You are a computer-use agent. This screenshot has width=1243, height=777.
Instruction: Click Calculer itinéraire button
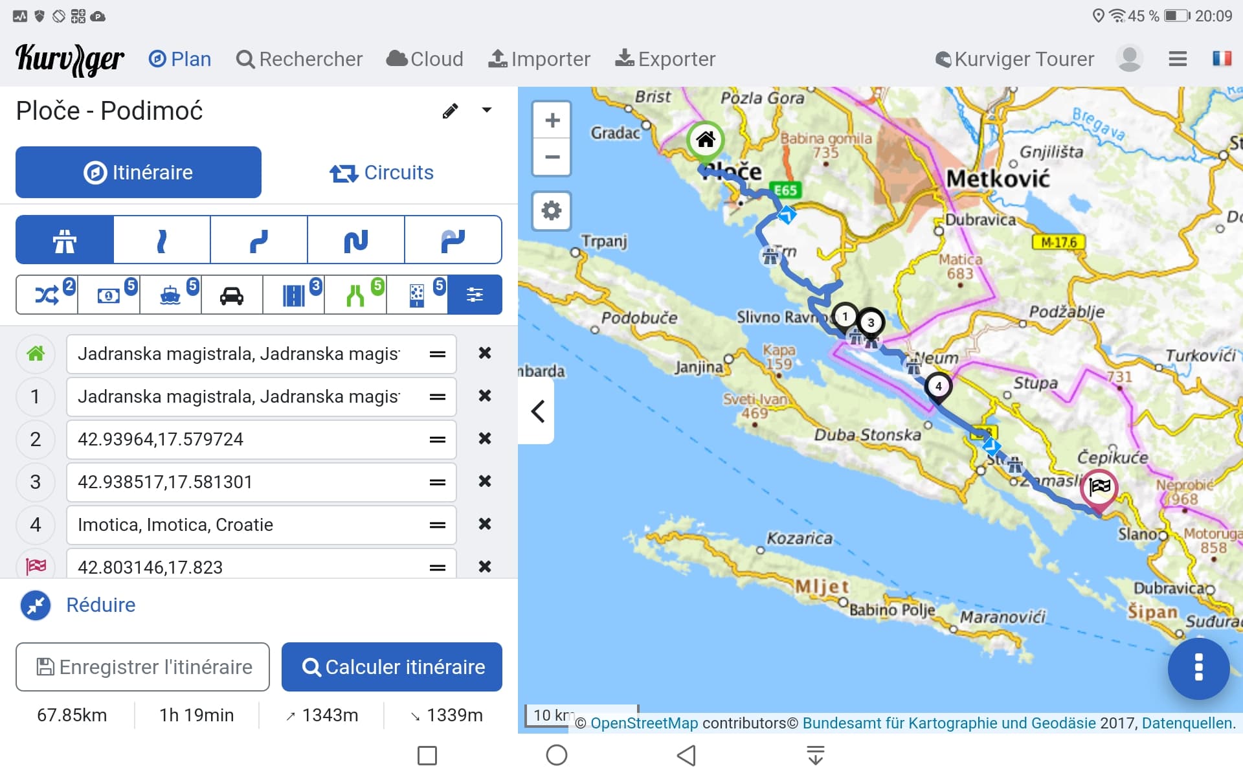(392, 667)
